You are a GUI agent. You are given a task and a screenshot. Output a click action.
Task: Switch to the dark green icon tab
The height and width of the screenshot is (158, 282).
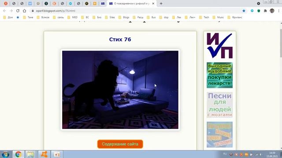point(46,4)
